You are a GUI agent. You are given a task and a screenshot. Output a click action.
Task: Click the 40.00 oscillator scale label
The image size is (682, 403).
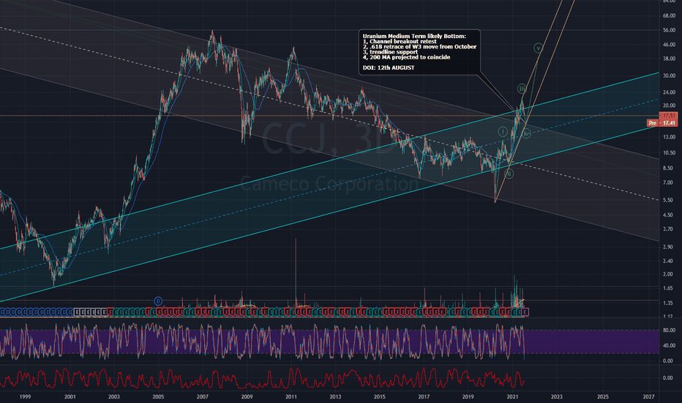[669, 346]
